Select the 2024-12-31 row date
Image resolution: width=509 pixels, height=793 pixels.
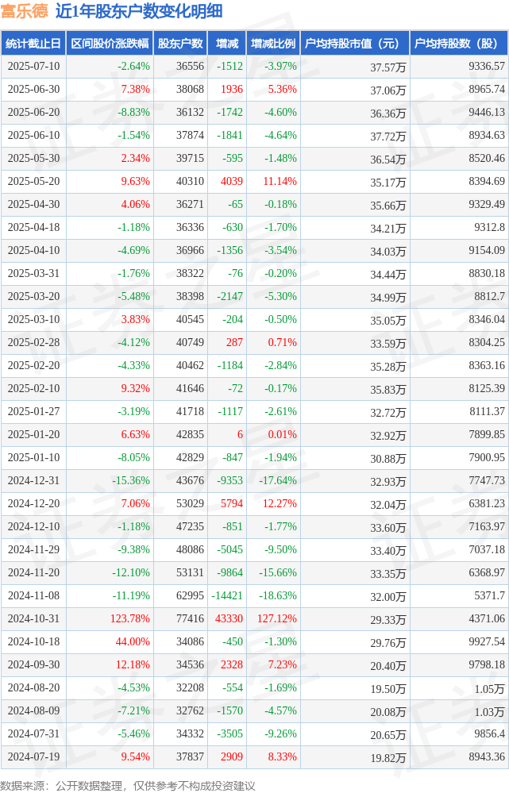(x=33, y=480)
